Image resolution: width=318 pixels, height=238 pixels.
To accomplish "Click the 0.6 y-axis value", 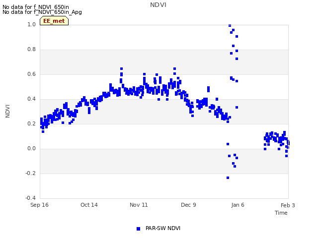I will [31, 74].
